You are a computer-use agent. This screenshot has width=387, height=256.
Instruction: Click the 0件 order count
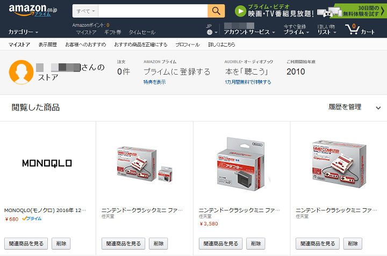pyautogui.click(x=124, y=72)
